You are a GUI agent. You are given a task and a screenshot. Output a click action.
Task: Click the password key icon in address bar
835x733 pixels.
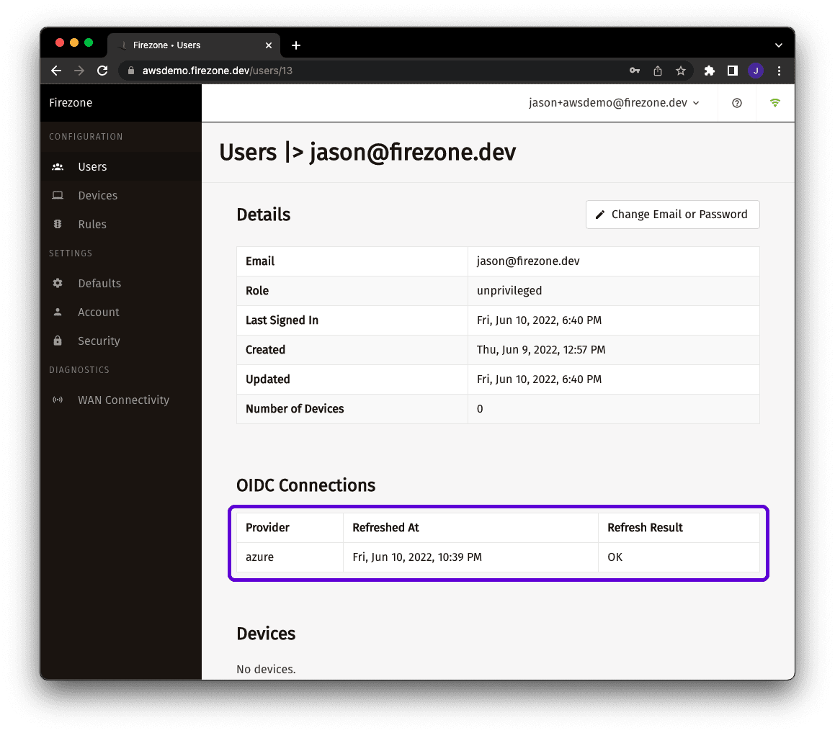pyautogui.click(x=634, y=71)
